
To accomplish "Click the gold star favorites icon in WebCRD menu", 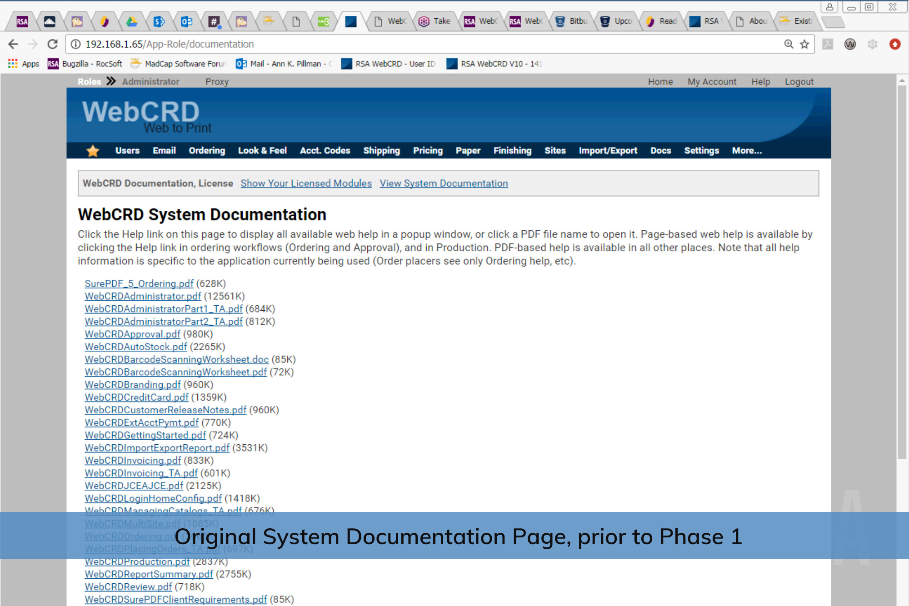I will coord(93,150).
